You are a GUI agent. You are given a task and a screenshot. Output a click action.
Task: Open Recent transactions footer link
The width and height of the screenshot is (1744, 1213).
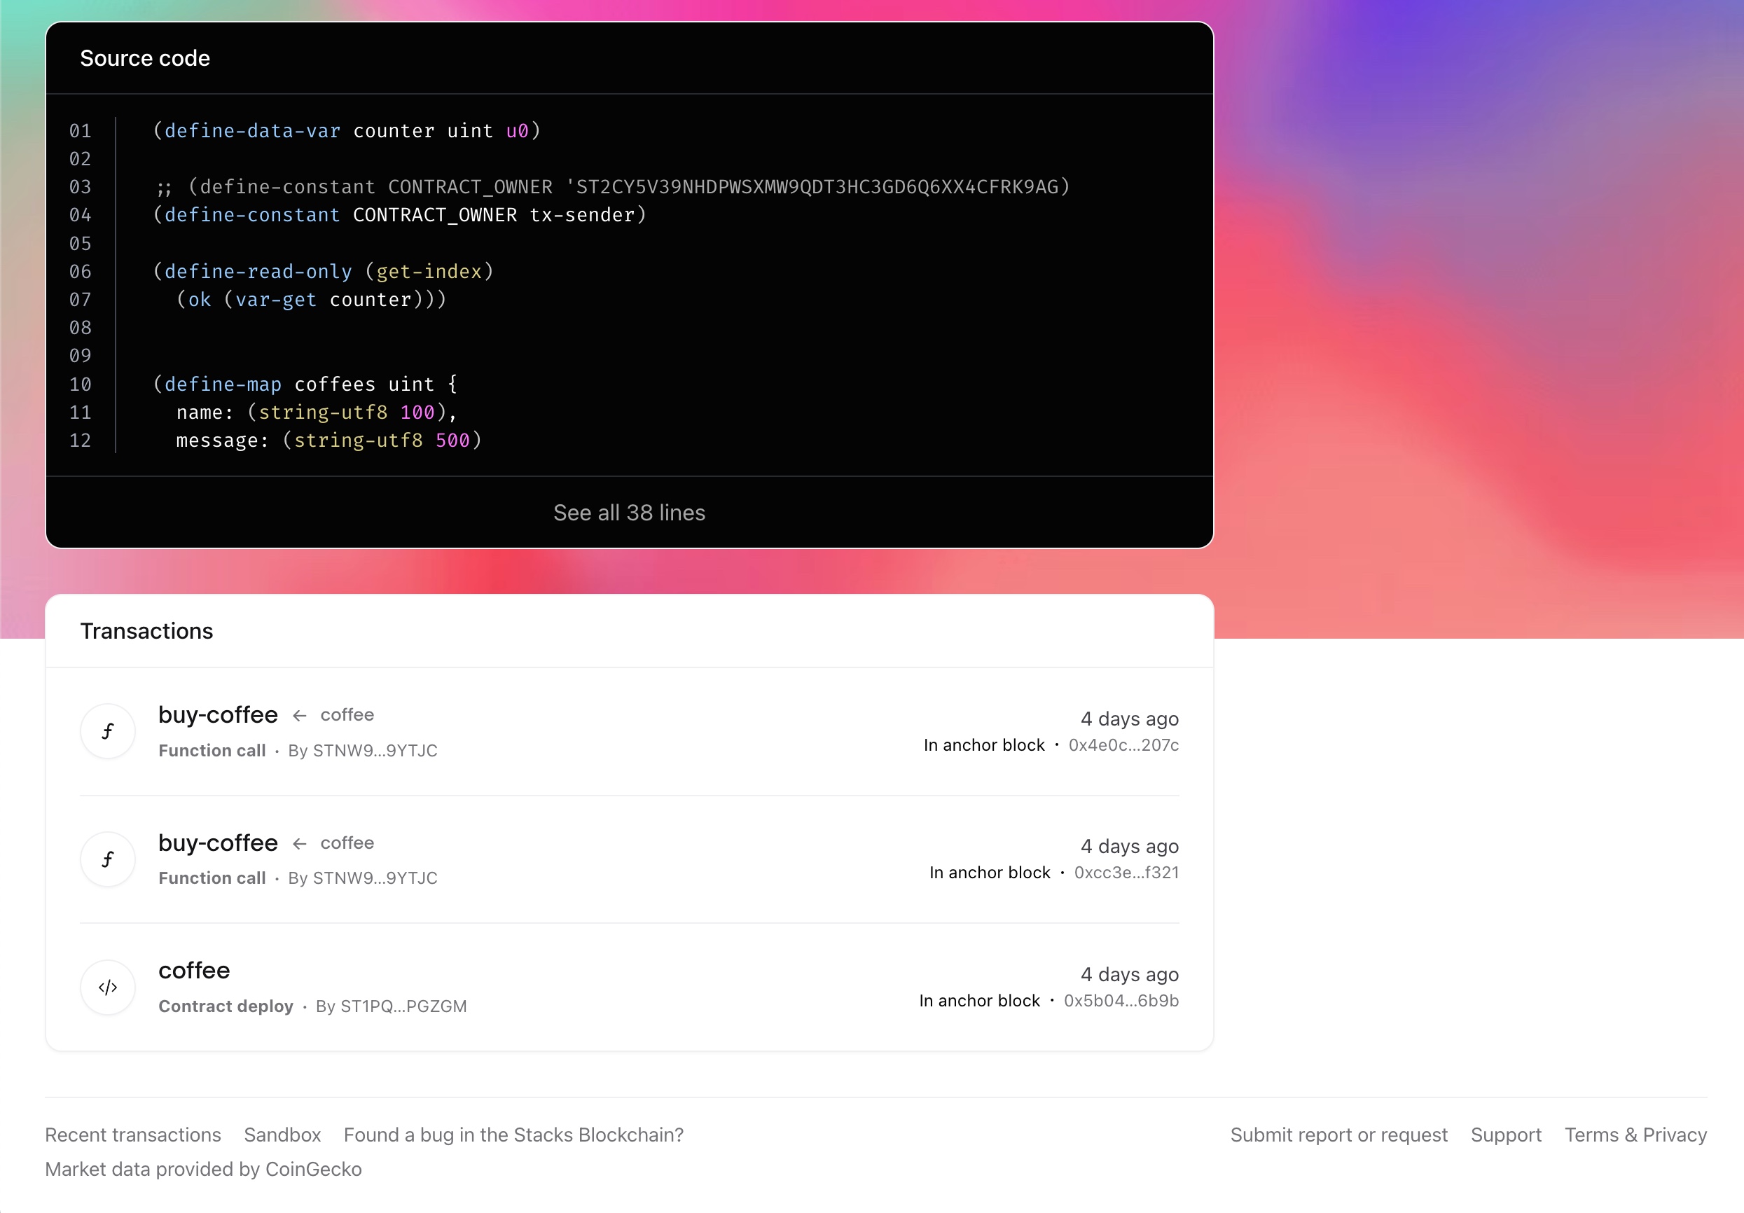click(x=133, y=1134)
